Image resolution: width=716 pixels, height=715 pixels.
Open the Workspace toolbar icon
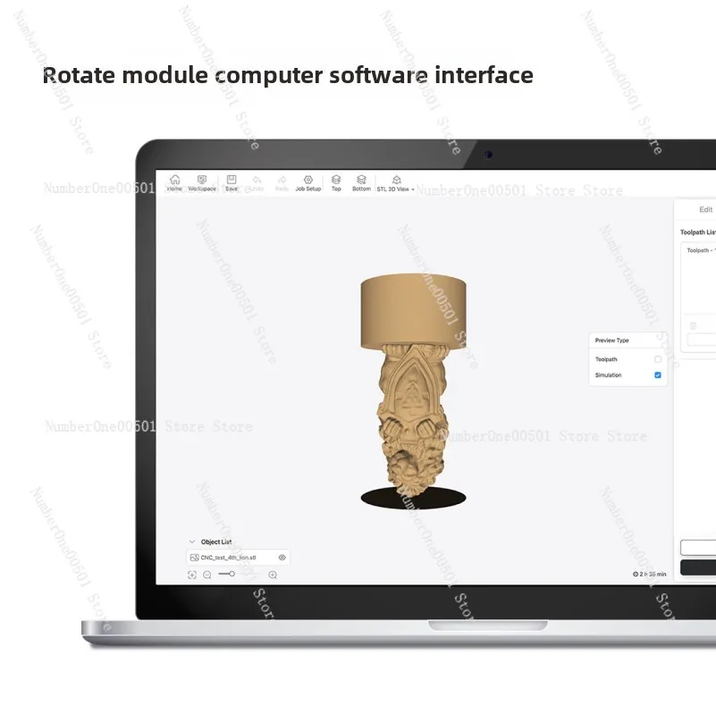click(202, 182)
